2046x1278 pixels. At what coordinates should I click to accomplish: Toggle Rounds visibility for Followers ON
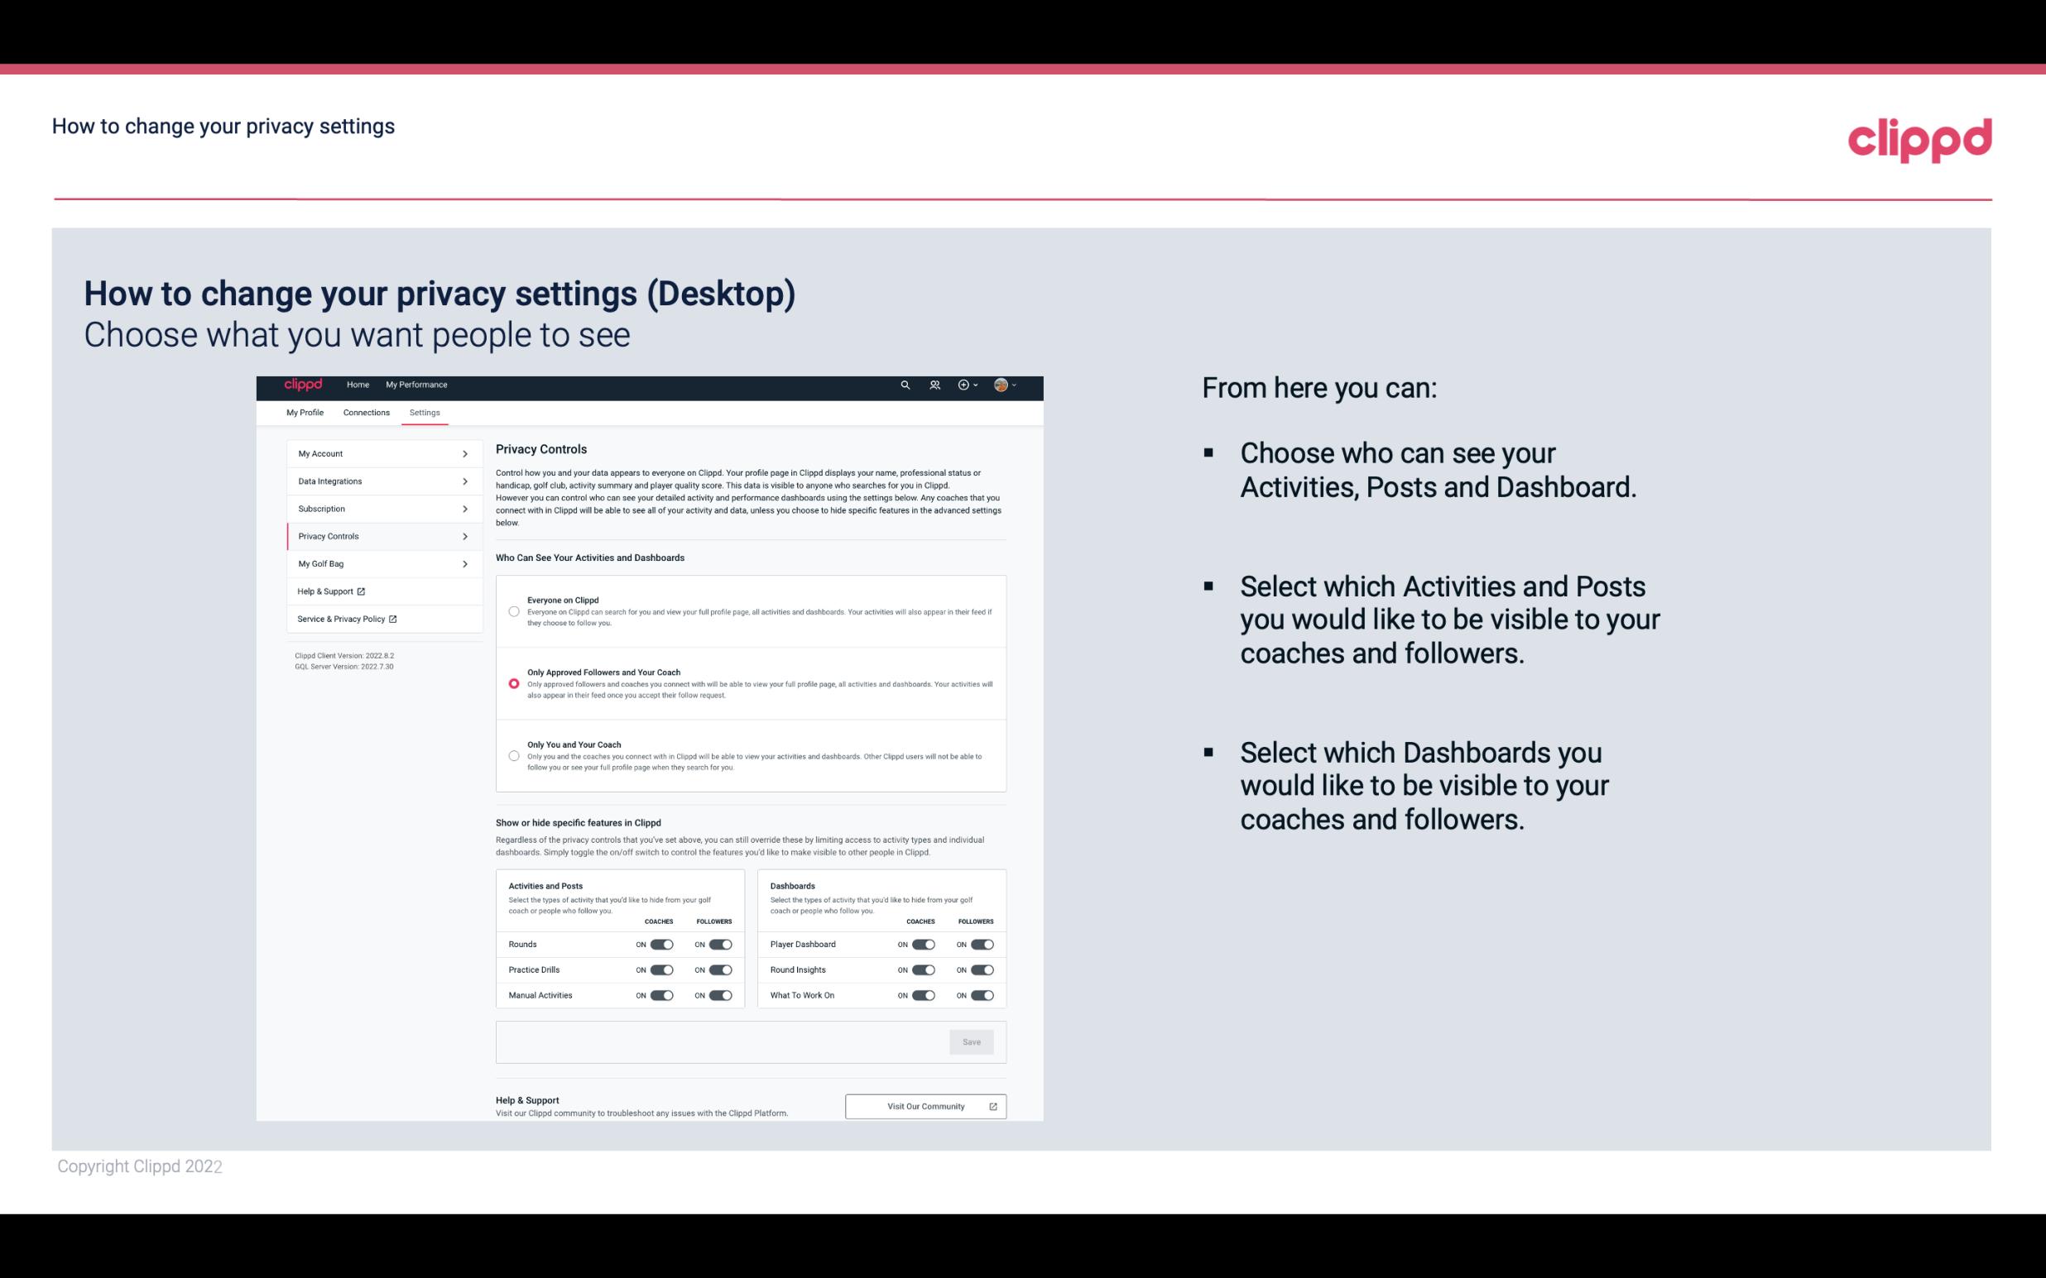[720, 944]
